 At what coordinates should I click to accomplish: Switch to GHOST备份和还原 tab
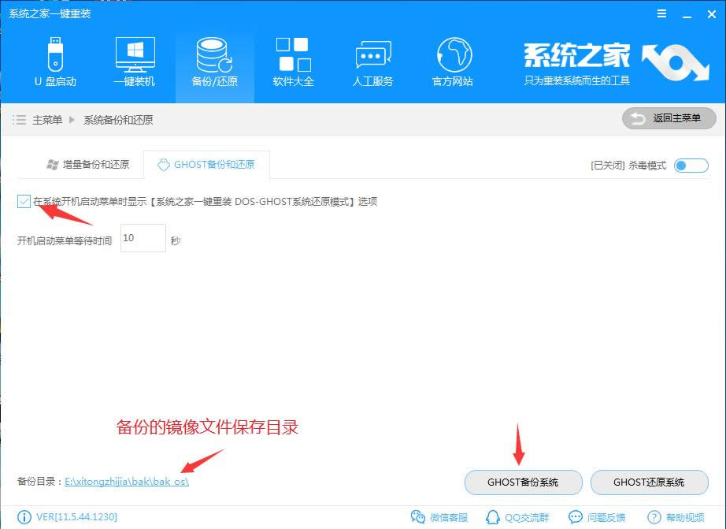tap(206, 165)
